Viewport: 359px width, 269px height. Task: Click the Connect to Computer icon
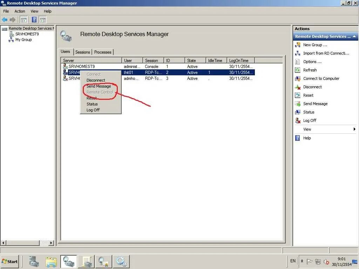point(298,78)
